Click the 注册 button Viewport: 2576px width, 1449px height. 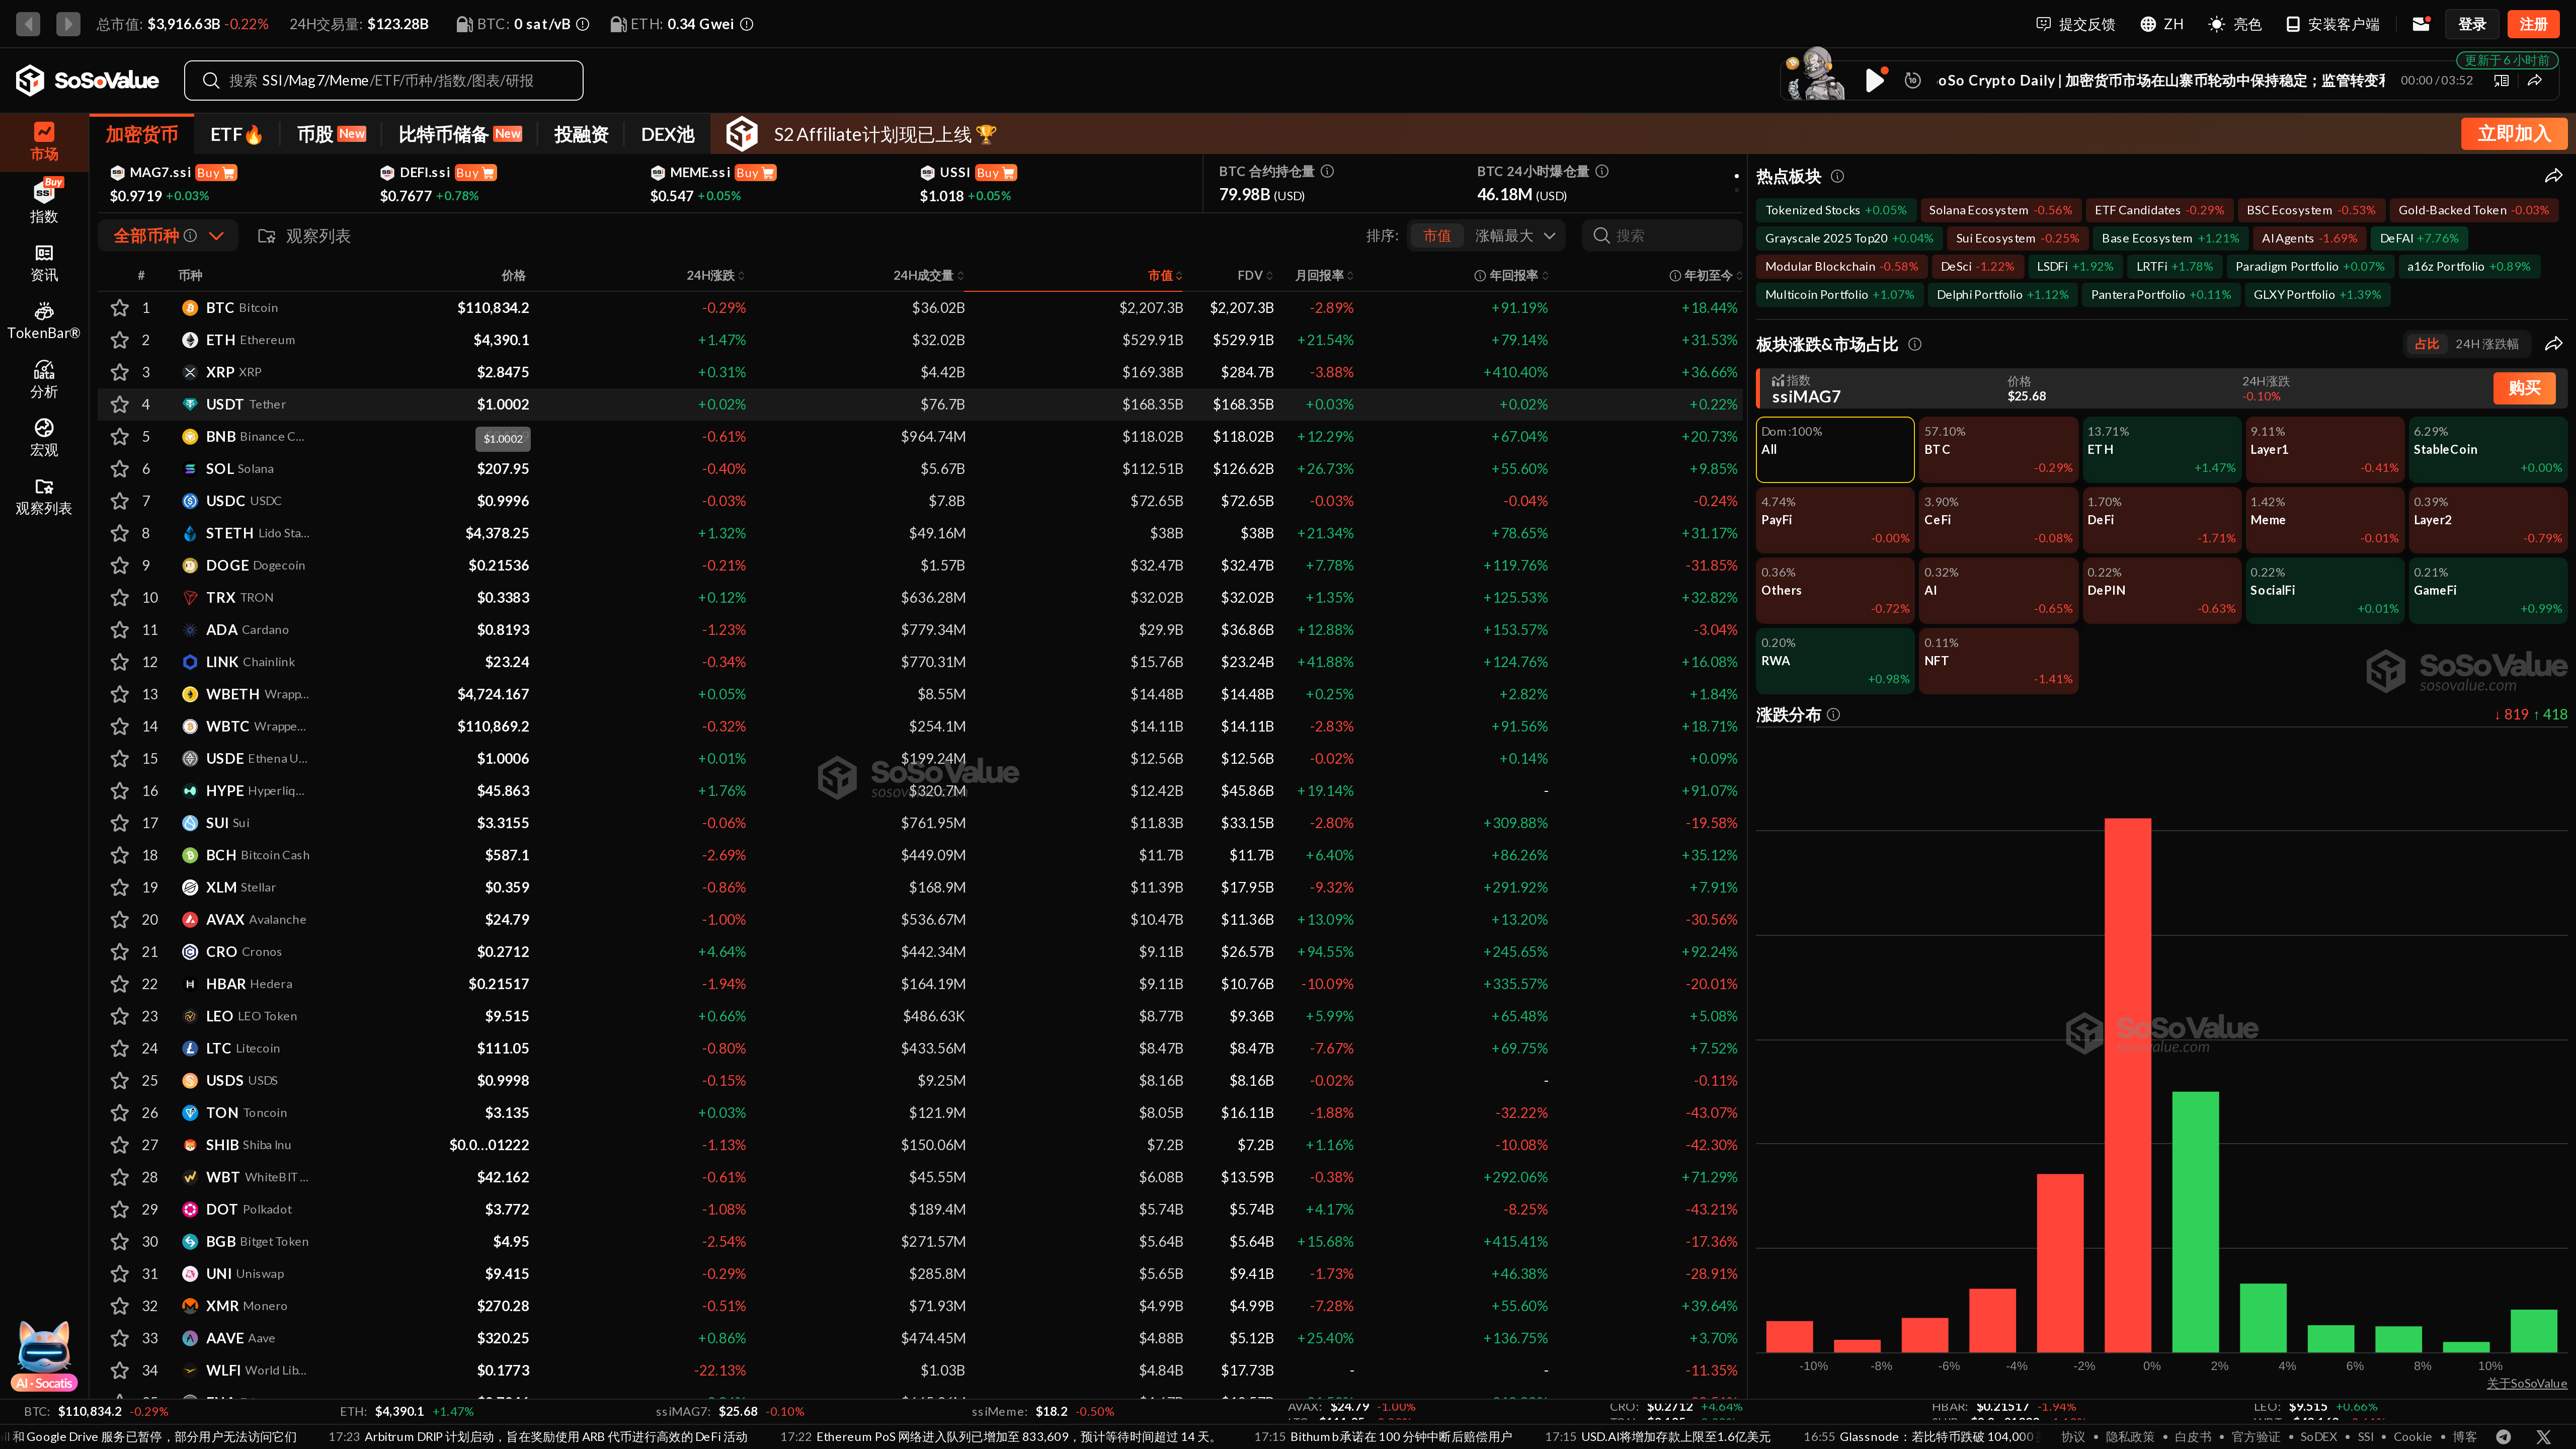coord(2533,24)
